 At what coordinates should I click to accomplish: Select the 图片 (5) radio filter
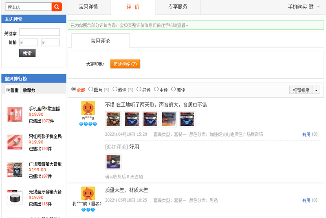[90, 89]
